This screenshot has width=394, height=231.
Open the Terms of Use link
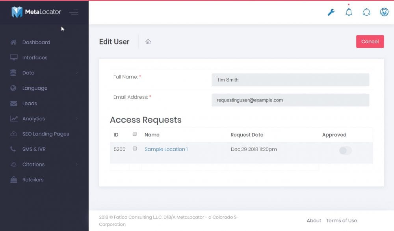(x=341, y=220)
